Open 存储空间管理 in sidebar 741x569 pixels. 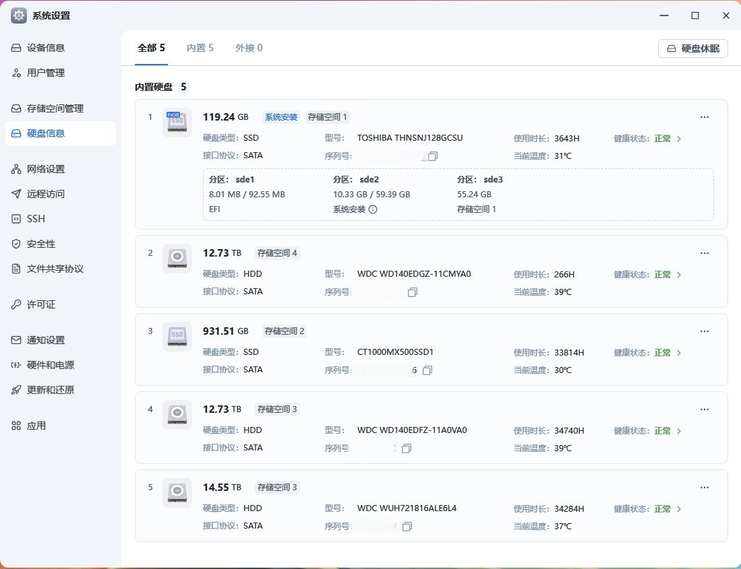[x=55, y=108]
